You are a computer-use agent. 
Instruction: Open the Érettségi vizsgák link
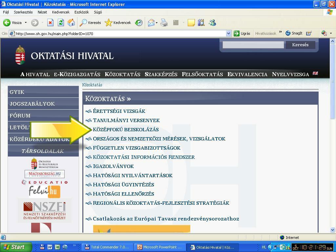[x=119, y=111]
